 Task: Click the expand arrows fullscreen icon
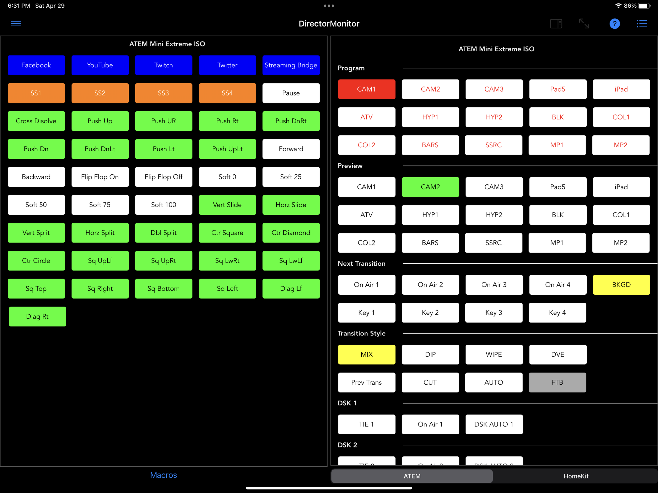coord(584,23)
